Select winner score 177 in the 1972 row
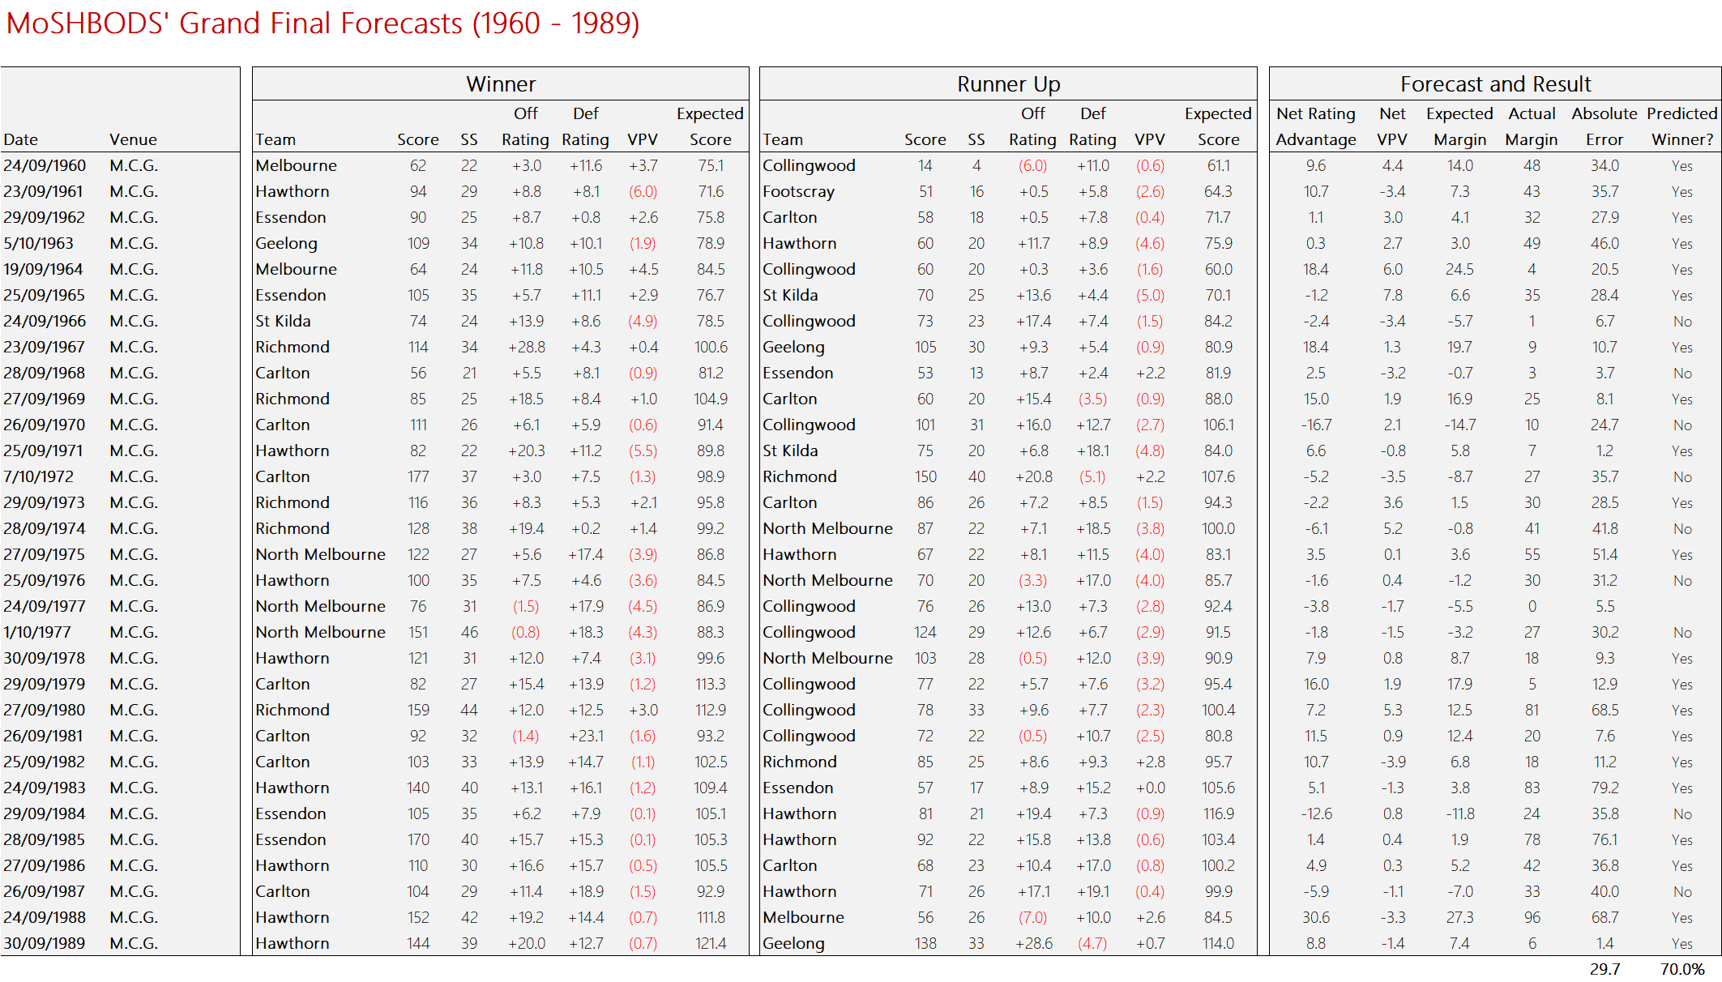The width and height of the screenshot is (1722, 982). [418, 476]
